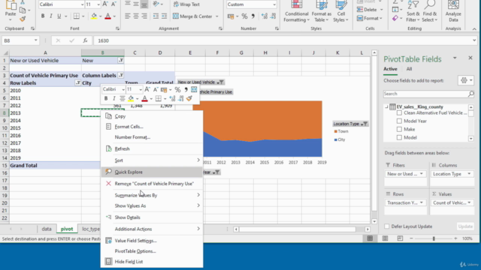
Task: Open the Location Type dropdown in Columns area
Action: tap(469, 174)
